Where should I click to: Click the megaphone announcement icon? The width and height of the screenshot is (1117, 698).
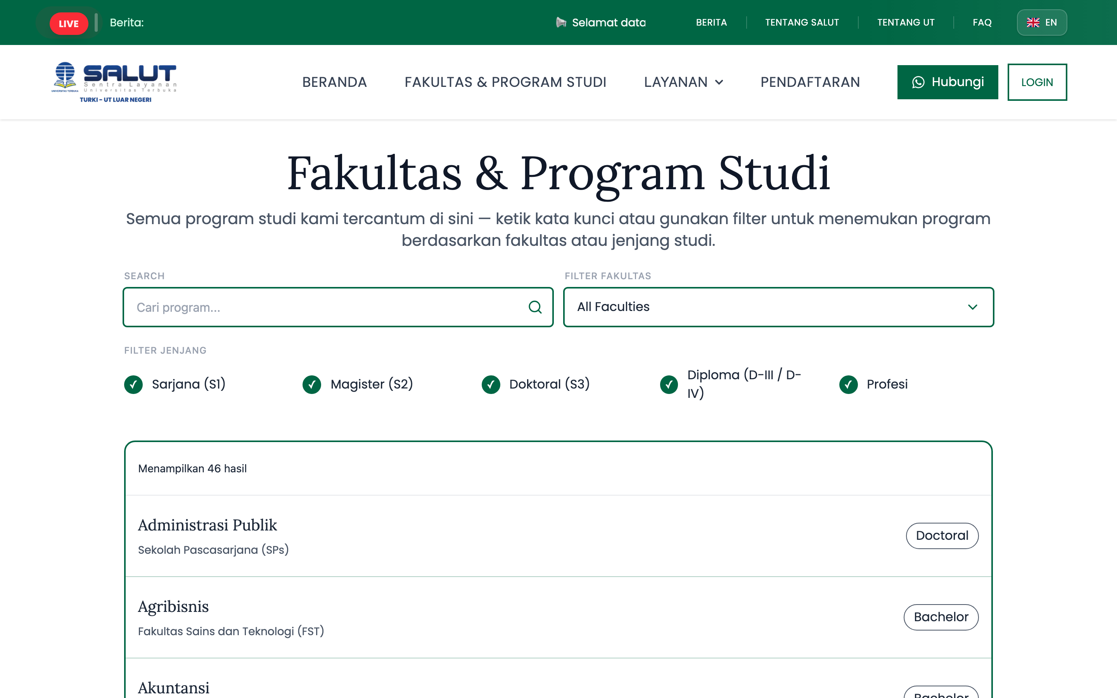561,22
